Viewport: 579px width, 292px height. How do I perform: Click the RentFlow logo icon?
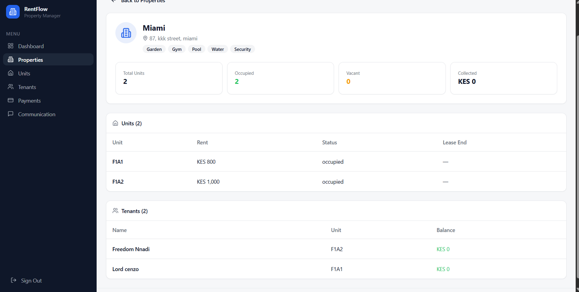coord(13,12)
